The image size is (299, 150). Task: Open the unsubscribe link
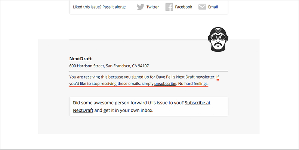[165, 83]
